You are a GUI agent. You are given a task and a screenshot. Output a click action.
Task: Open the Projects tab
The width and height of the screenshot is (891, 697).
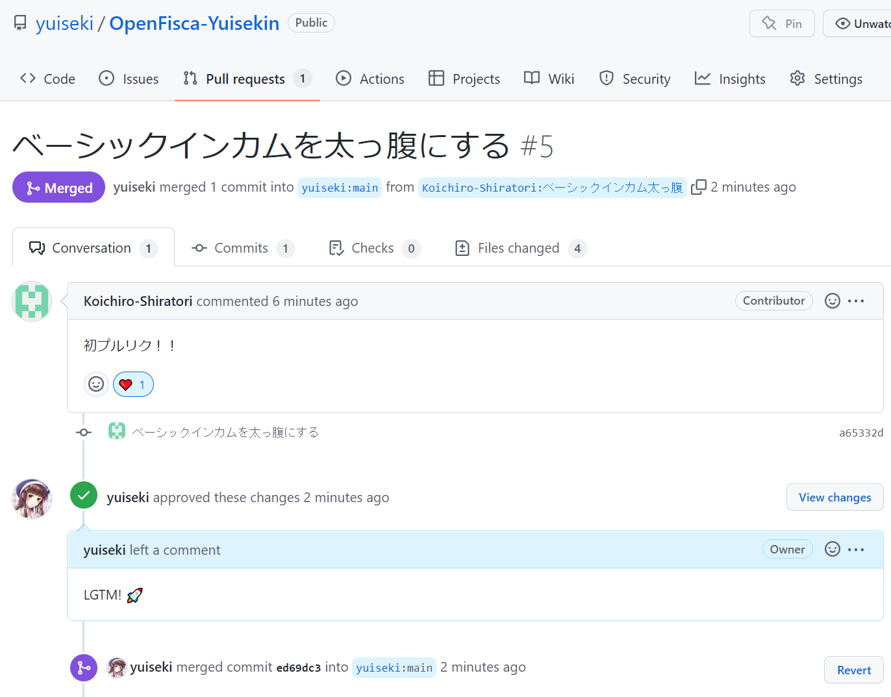coord(464,79)
